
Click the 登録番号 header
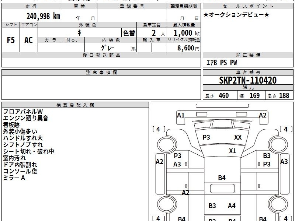click(132, 6)
